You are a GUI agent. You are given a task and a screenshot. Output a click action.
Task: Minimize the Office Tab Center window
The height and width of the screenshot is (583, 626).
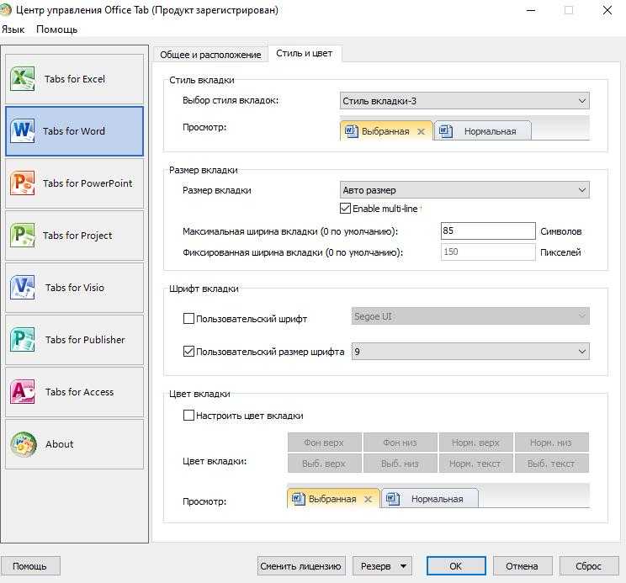click(x=531, y=10)
